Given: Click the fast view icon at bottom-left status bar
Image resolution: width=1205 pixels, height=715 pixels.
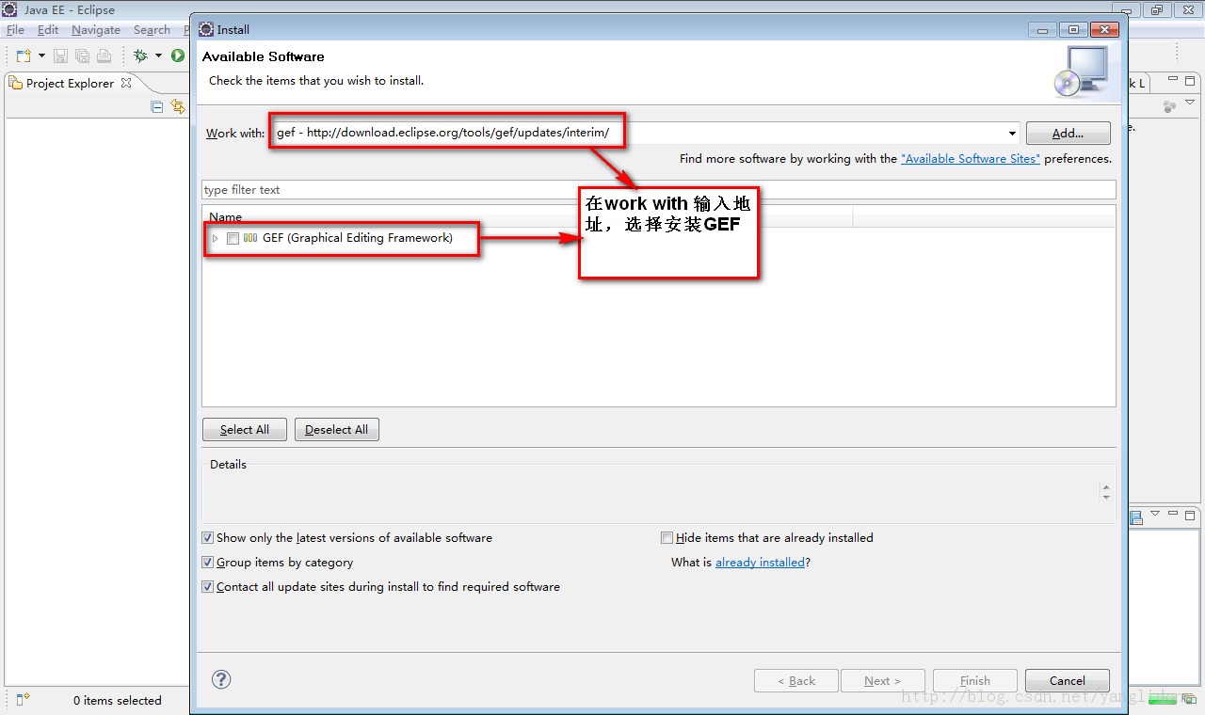Looking at the screenshot, I should (23, 699).
